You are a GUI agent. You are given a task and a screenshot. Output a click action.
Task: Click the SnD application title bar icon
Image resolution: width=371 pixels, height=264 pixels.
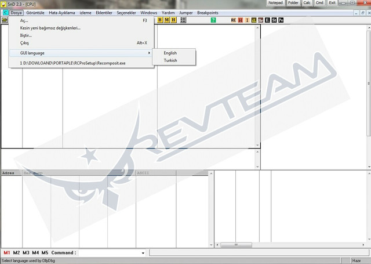click(3, 4)
